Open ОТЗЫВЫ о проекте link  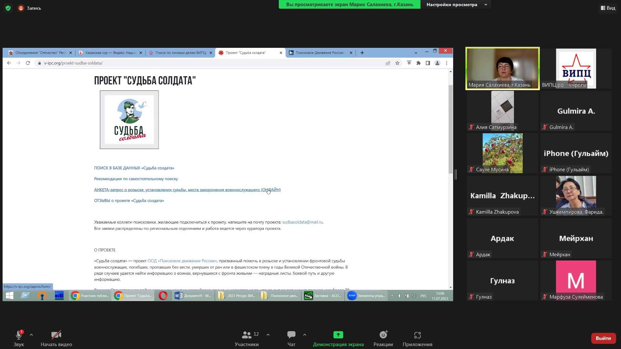click(129, 201)
